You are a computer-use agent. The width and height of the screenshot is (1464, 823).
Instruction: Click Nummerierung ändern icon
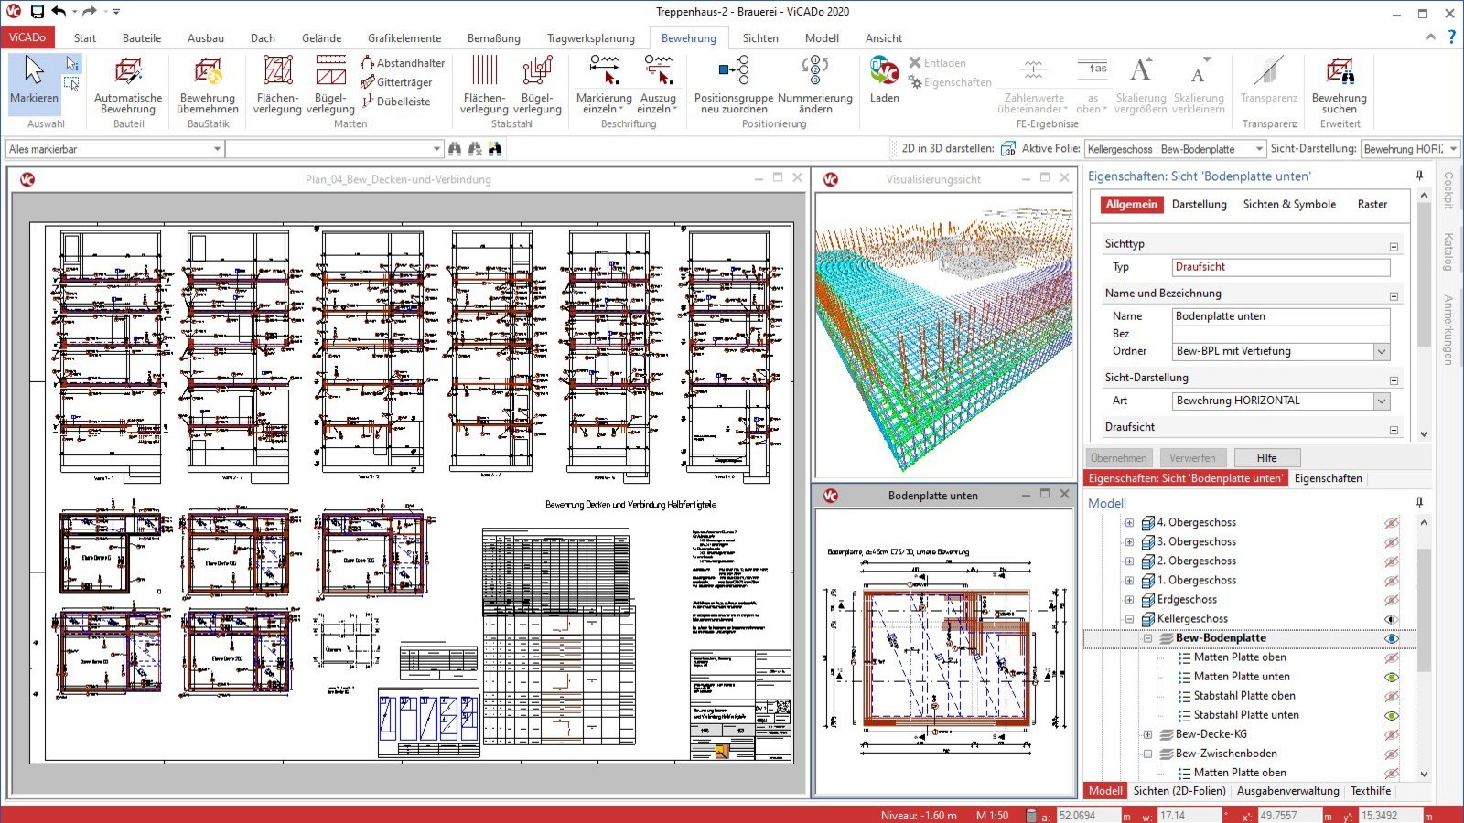pos(814,84)
